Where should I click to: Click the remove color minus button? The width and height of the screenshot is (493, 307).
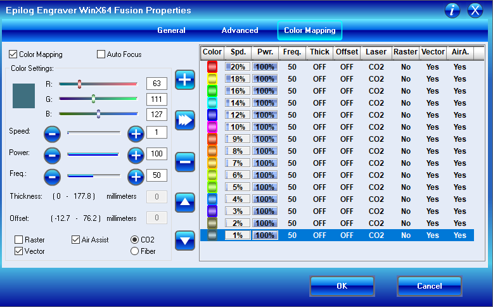click(185, 162)
